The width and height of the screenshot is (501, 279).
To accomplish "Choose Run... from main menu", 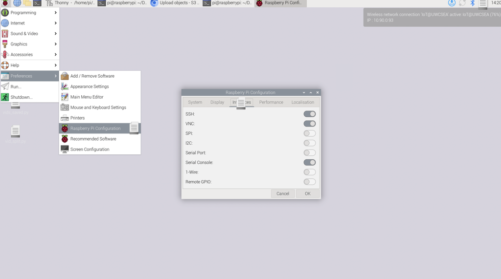I will 30,86.
